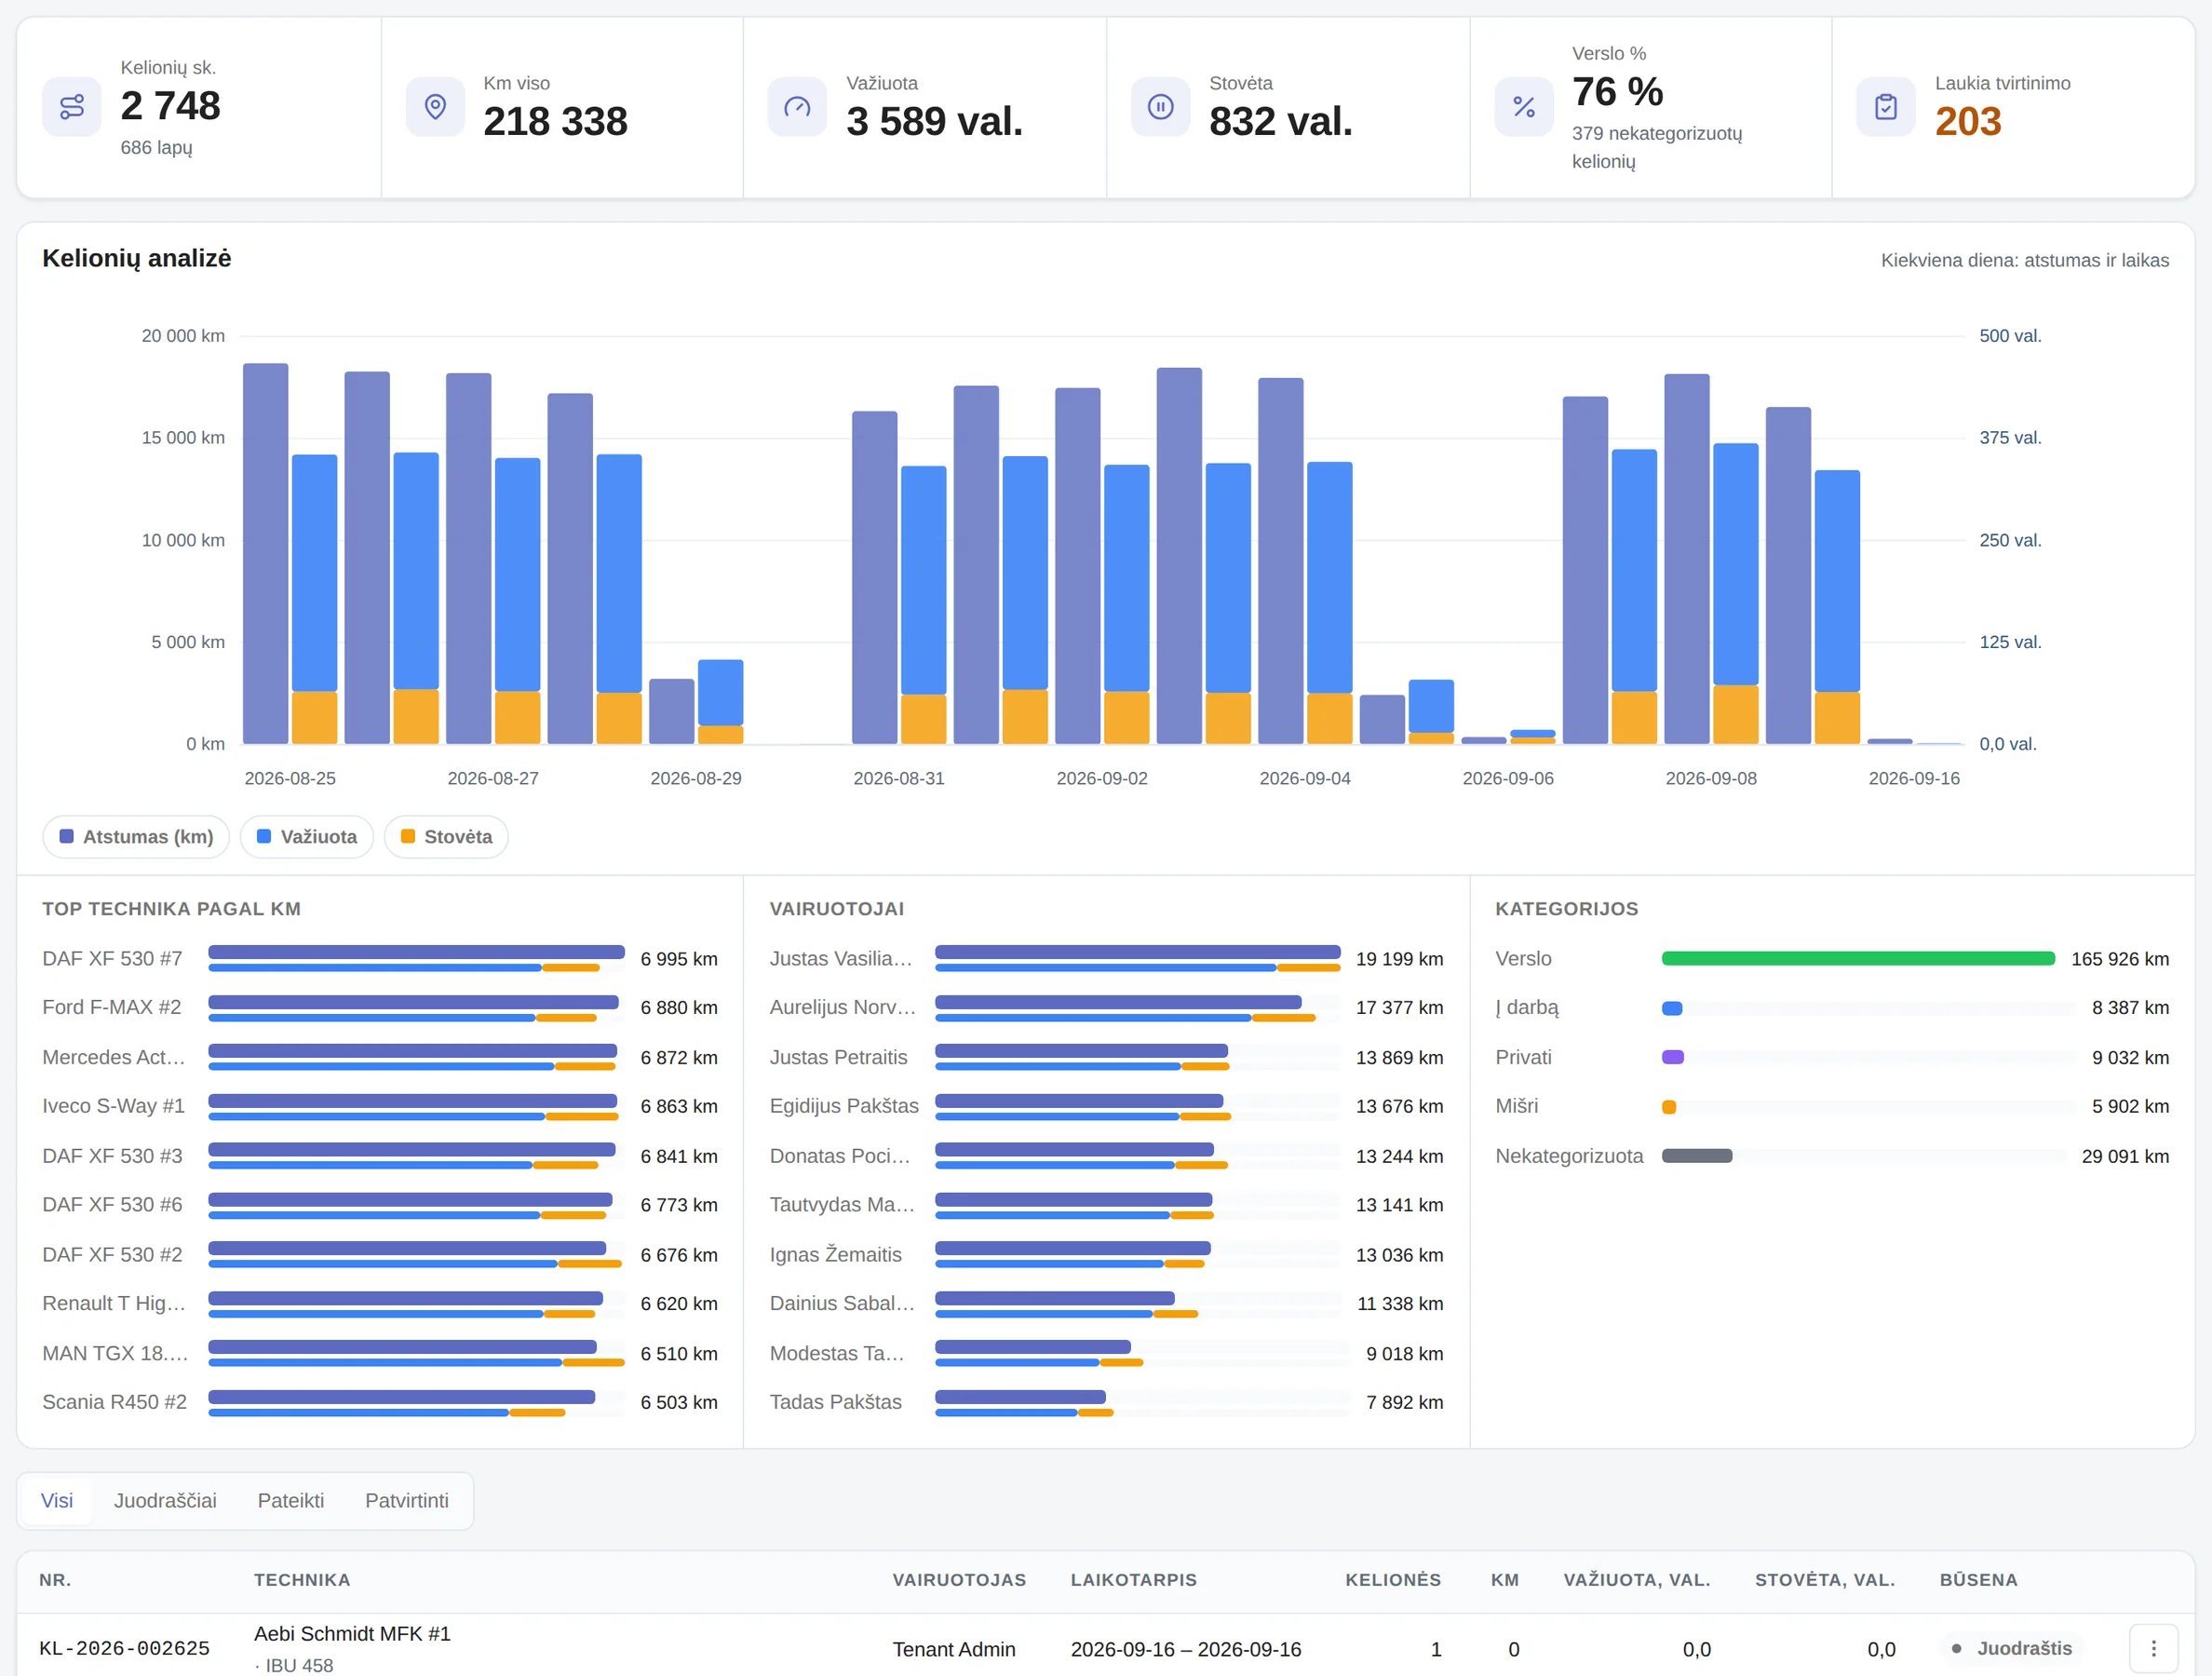Image resolution: width=2212 pixels, height=1676 pixels.
Task: Click the Tenant Admin driver cell
Action: tap(954, 1649)
